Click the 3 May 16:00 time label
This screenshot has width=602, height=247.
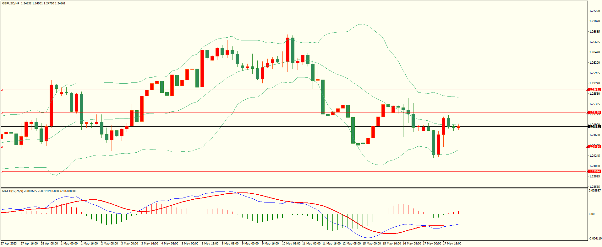pos(150,244)
